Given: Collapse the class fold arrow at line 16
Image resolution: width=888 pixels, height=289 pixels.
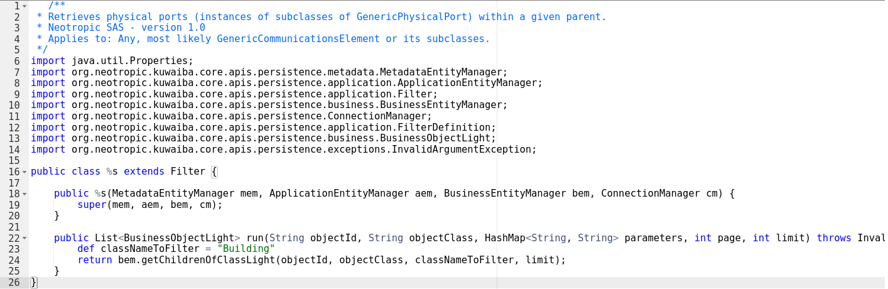Looking at the screenshot, I should point(24,172).
